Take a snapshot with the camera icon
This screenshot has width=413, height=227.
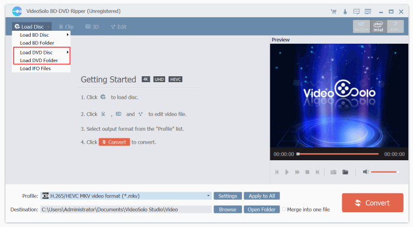click(x=333, y=172)
